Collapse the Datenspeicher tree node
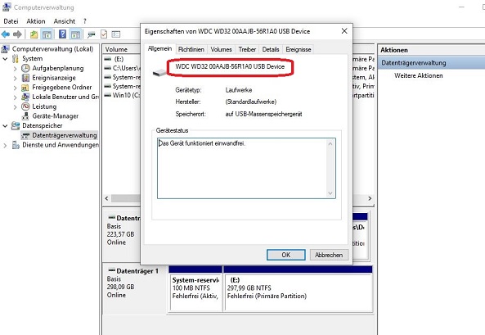Viewport: 485px width, 335px height. [5, 126]
